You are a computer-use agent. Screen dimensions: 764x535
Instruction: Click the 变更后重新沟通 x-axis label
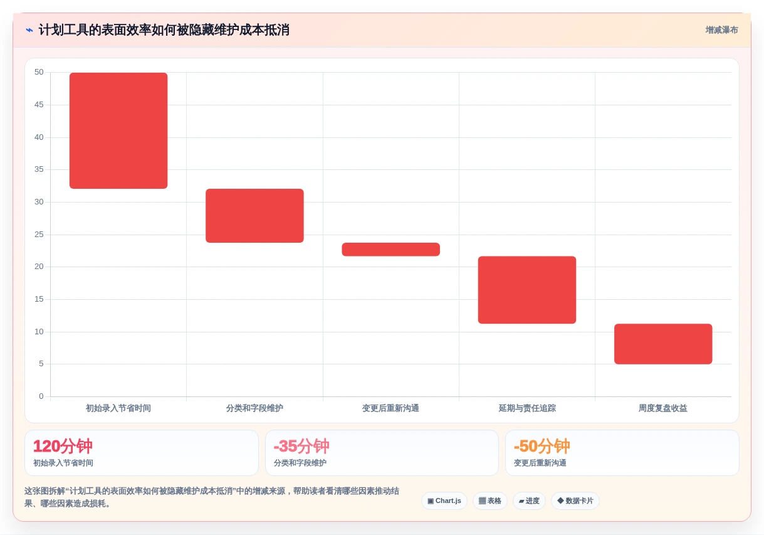click(390, 408)
